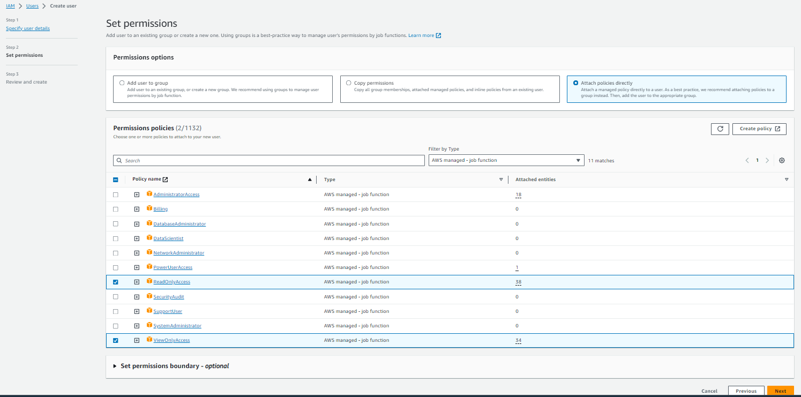The height and width of the screenshot is (397, 801).
Task: Click the sort icon on Attached entities column
Action: 787,179
